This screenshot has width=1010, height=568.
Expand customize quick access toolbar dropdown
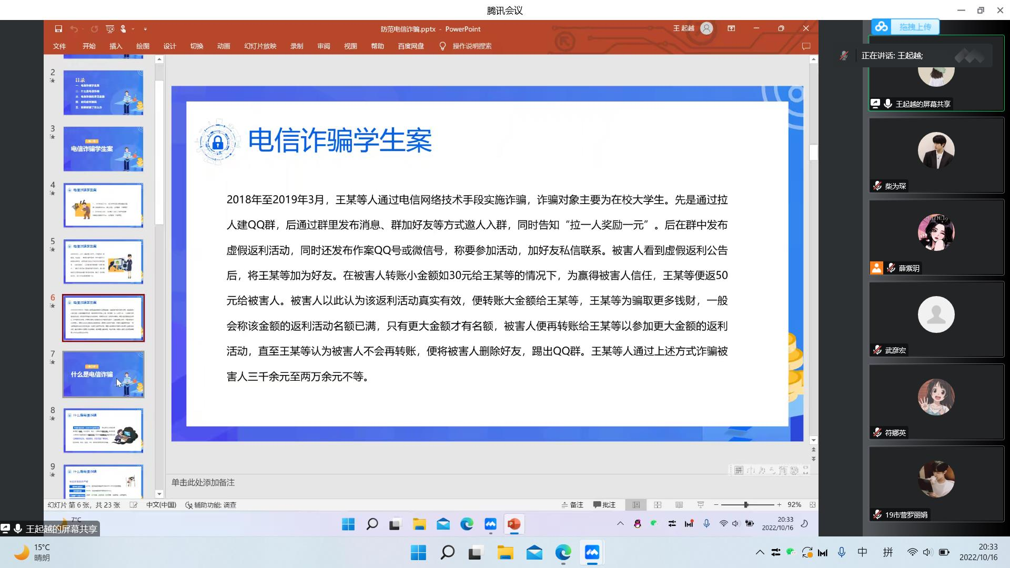[x=145, y=29]
